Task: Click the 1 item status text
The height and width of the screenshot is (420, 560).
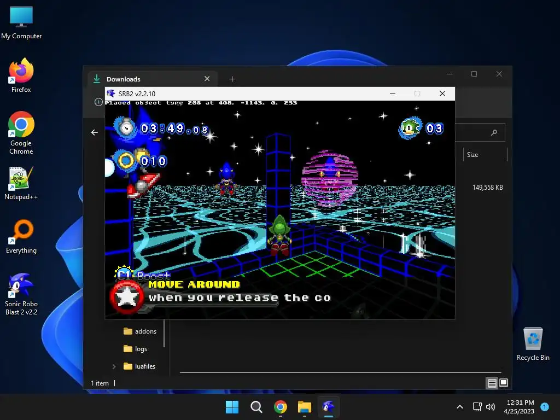Action: pos(100,383)
